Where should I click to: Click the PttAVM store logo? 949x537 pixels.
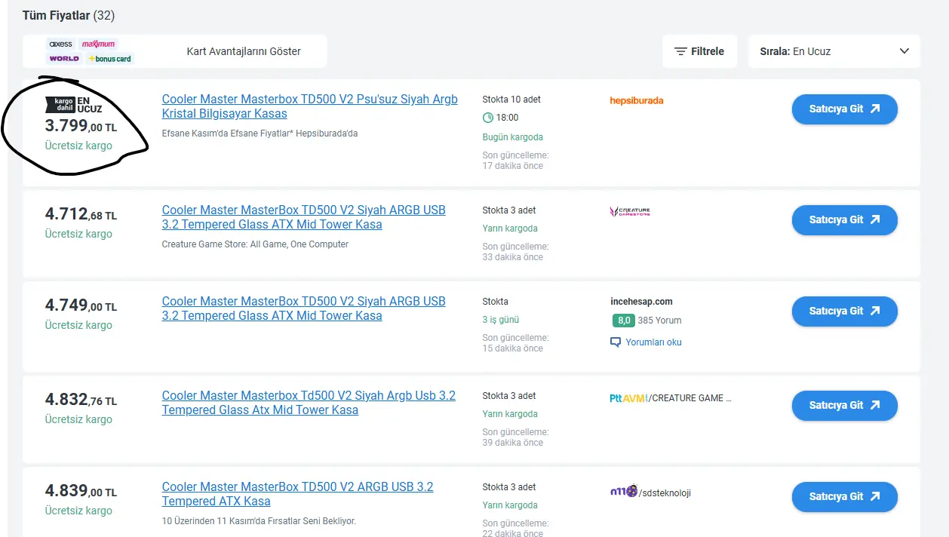coord(628,397)
